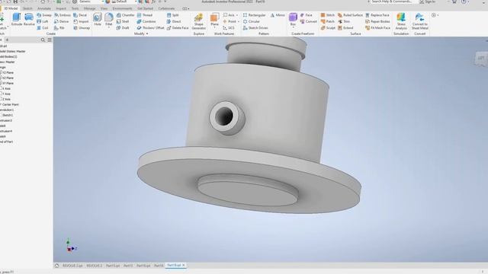This screenshot has width=488, height=274.
Task: Click the Split tool
Action: pyautogui.click(x=173, y=15)
